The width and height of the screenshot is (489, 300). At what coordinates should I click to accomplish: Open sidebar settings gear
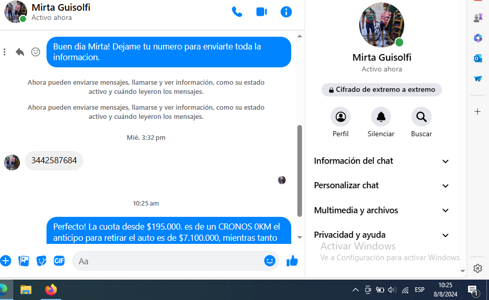pos(477,268)
